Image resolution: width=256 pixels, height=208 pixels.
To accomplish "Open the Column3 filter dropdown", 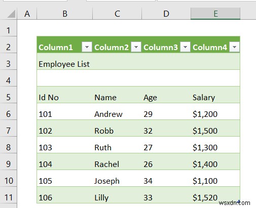I will [185, 47].
